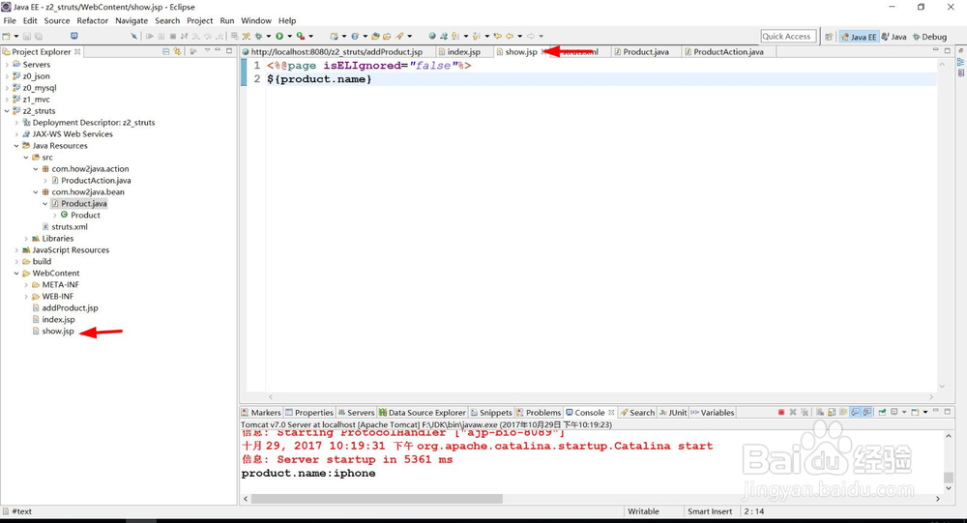Click the Save toolbar icon

[26, 36]
